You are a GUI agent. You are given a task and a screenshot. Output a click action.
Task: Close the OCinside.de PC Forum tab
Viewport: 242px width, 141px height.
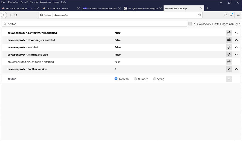[x=79, y=8]
